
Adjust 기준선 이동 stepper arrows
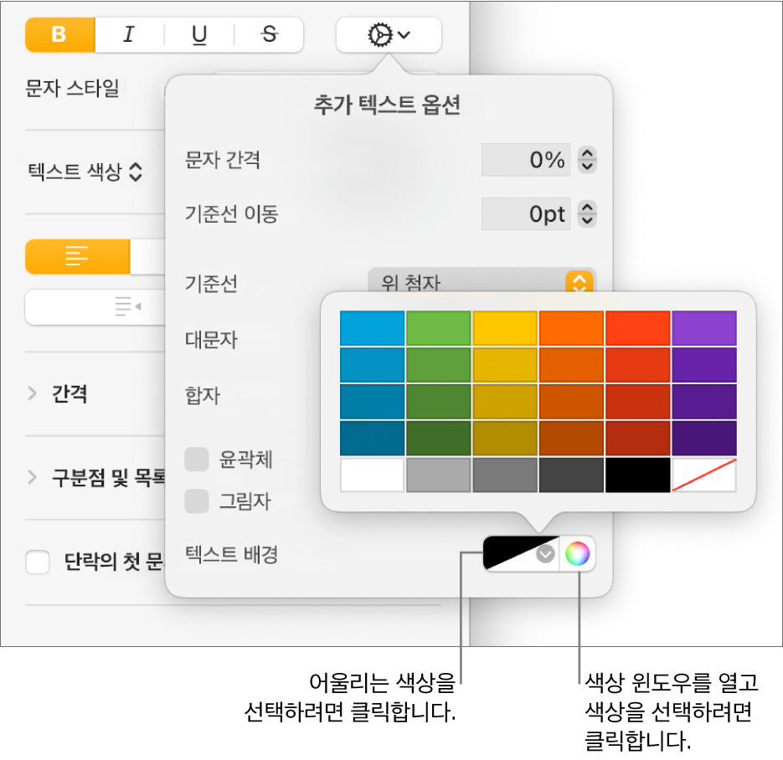587,214
